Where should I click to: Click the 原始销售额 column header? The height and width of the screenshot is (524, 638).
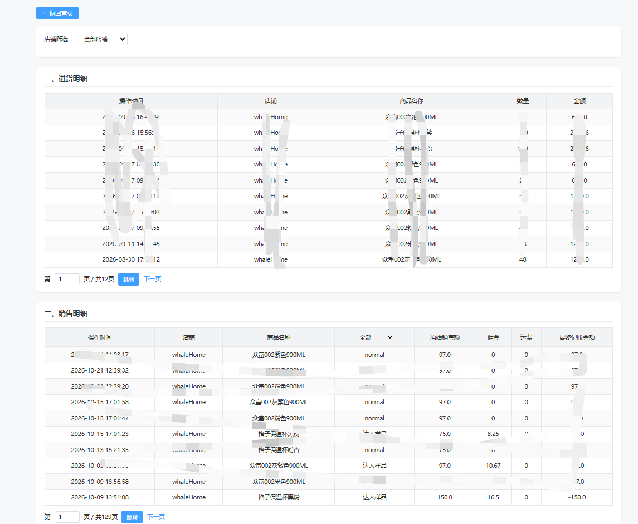[x=445, y=337]
